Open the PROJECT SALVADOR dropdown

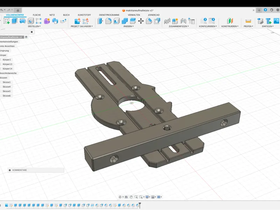82,26
